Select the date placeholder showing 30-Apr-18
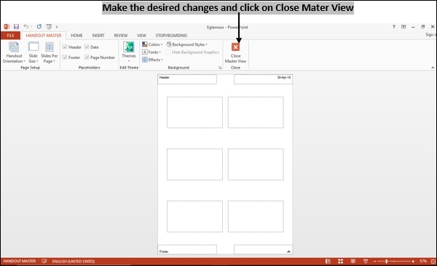This screenshot has width=437, height=266. [263, 79]
